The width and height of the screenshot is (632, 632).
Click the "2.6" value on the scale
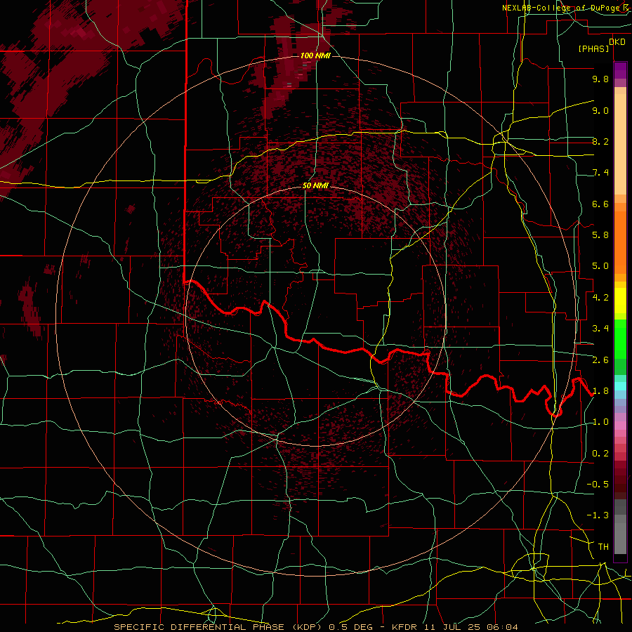click(600, 360)
